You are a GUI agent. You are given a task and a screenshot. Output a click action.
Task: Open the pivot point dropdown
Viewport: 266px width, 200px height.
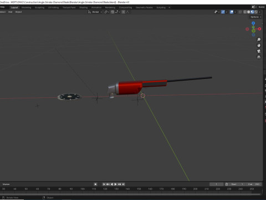tap(107, 12)
